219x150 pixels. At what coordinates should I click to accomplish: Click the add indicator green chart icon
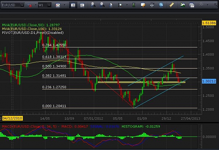[183, 5]
